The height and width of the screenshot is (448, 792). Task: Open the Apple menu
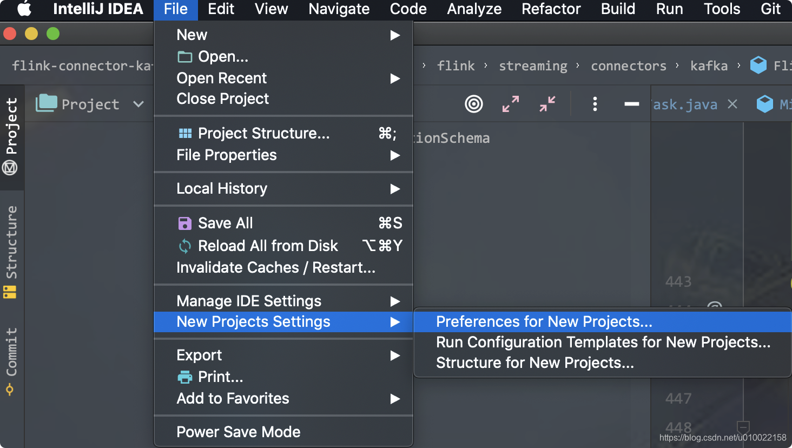tap(24, 9)
